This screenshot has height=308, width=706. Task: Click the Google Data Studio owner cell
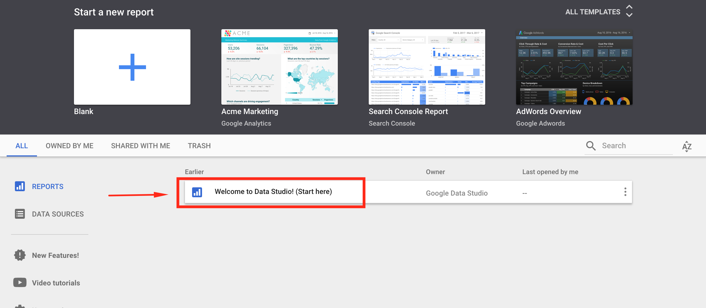pyautogui.click(x=457, y=193)
